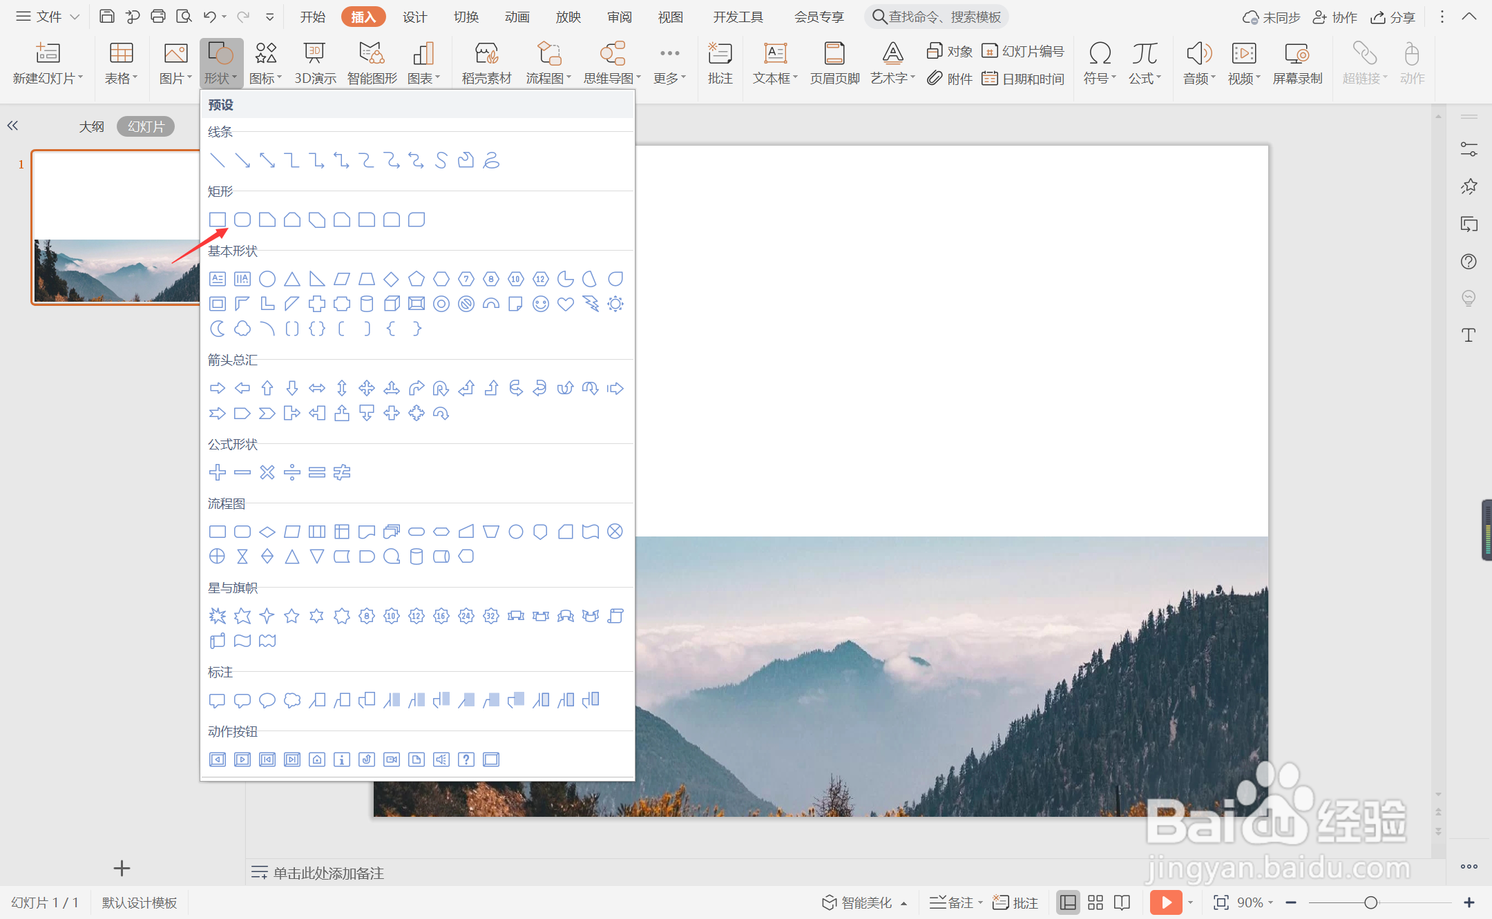The height and width of the screenshot is (919, 1492).
Task: Pick the arrow line shape under 线条
Action: (242, 160)
